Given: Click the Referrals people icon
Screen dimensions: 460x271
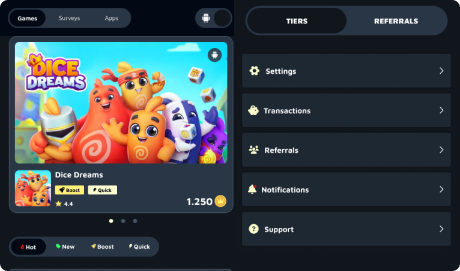Looking at the screenshot, I should 254,150.
